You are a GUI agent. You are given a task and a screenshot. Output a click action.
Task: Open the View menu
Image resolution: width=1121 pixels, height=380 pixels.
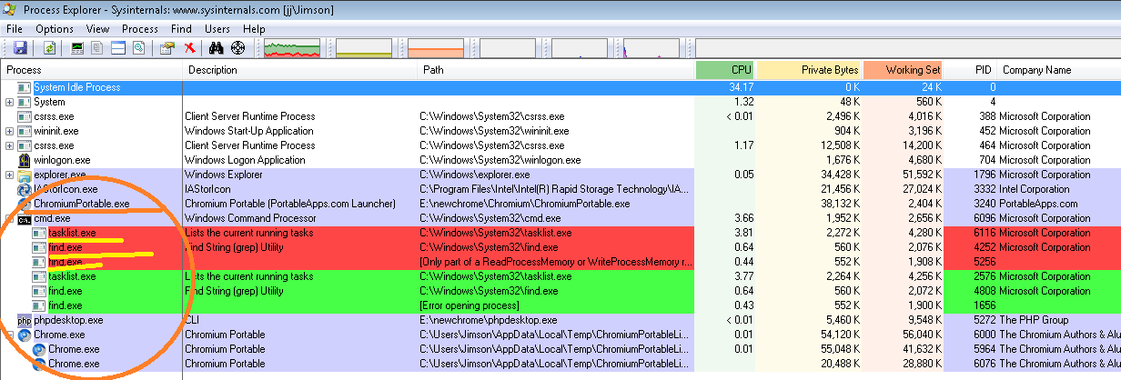pyautogui.click(x=97, y=29)
